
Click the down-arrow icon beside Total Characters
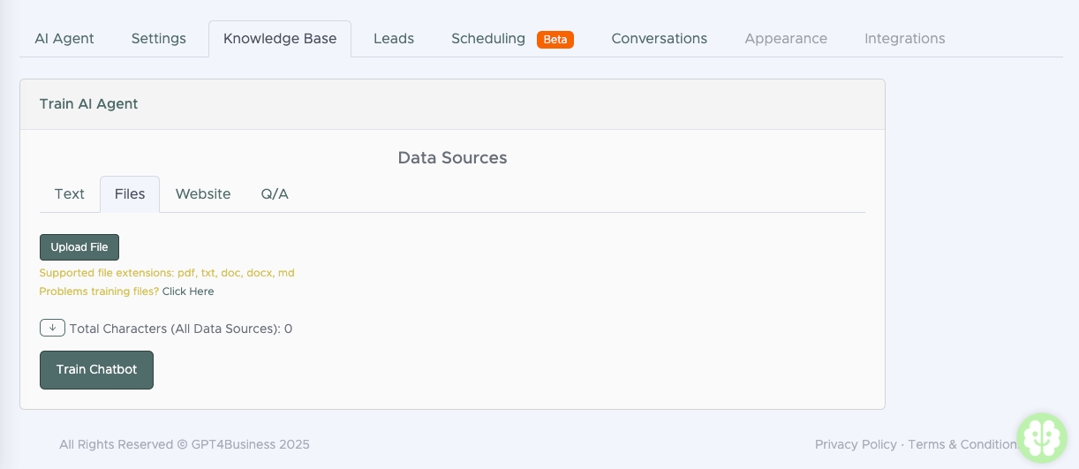(x=52, y=328)
